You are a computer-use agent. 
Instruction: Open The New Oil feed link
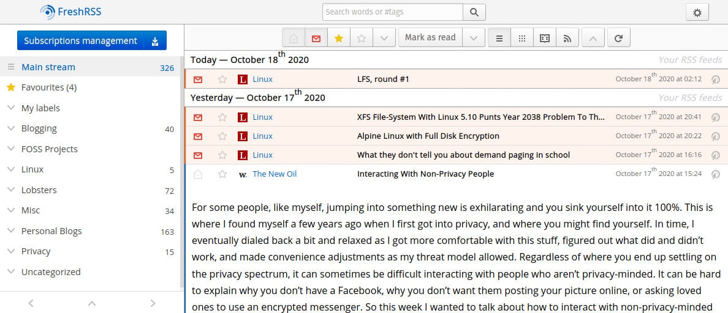click(275, 174)
